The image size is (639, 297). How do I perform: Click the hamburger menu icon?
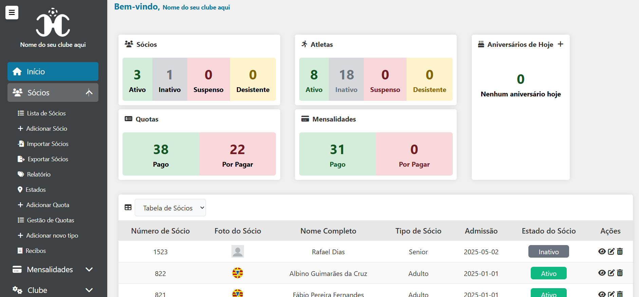click(12, 13)
